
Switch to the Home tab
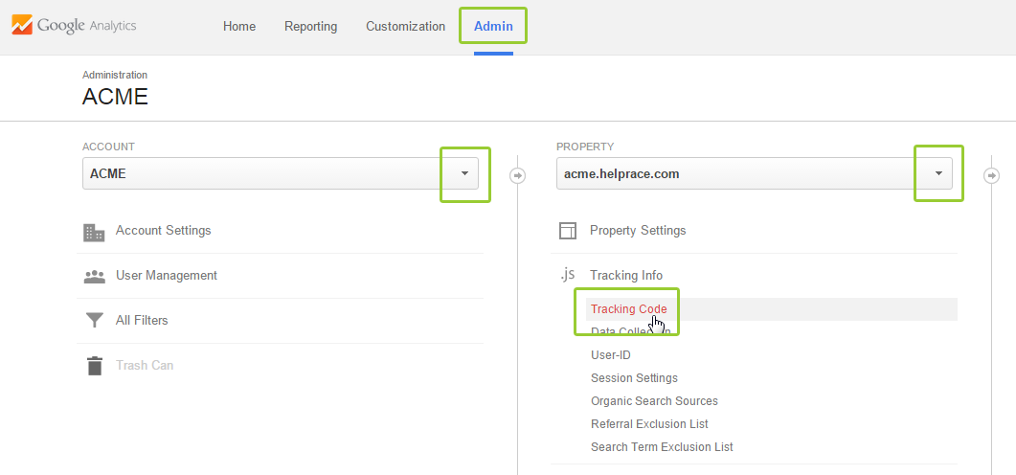[x=239, y=27]
